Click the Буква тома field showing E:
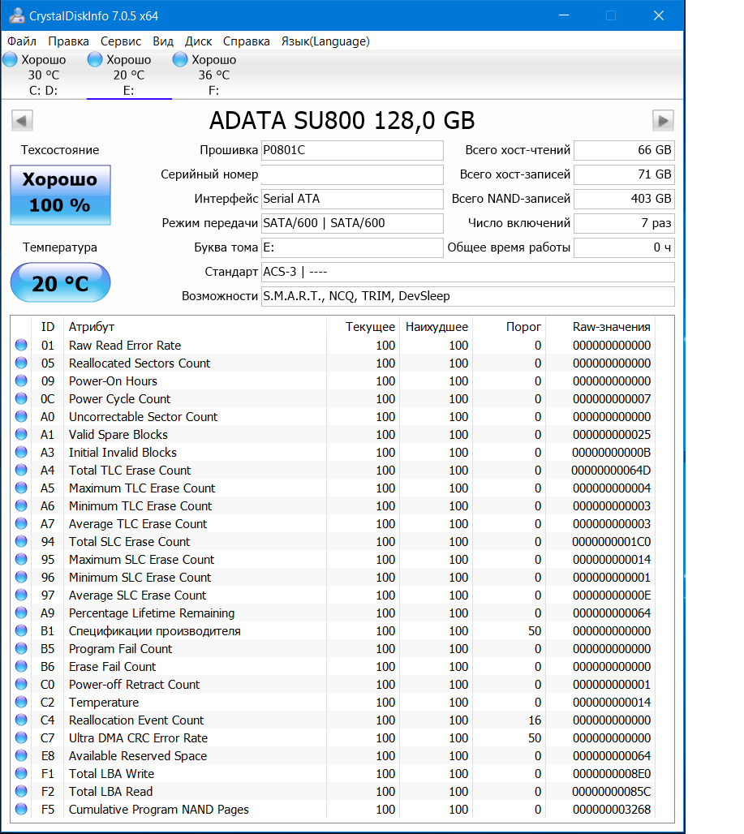The width and height of the screenshot is (744, 834). 352,247
